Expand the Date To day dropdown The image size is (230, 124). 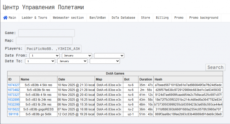[40, 61]
